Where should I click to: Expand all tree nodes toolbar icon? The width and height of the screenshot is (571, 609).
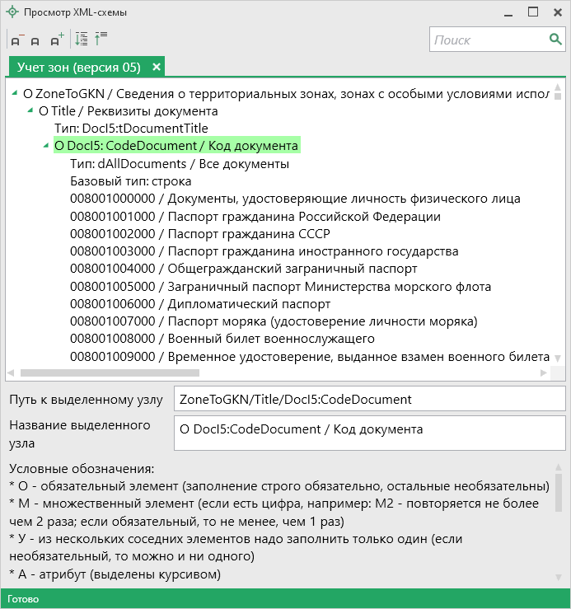click(81, 39)
